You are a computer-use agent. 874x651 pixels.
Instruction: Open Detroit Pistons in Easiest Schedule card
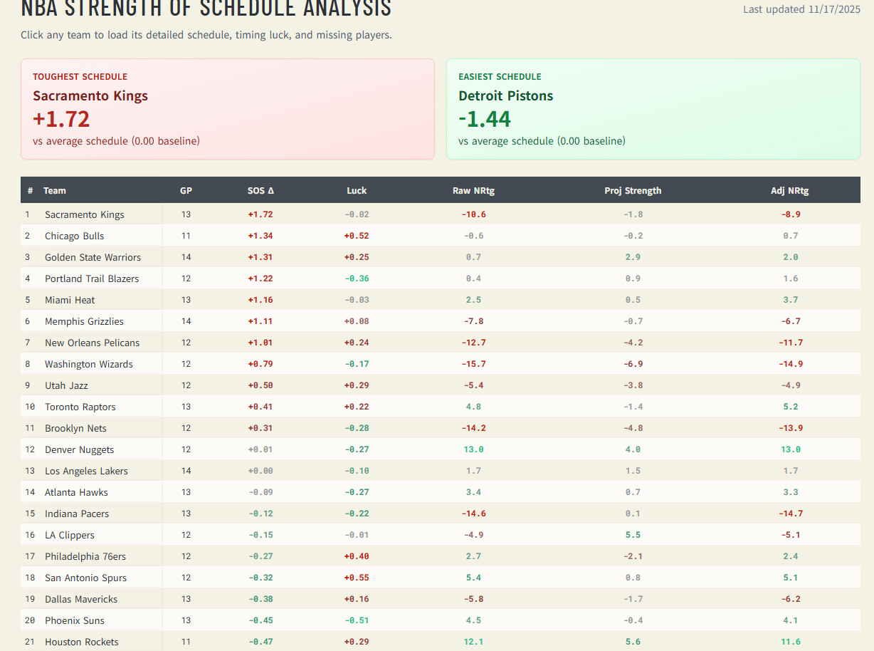(x=505, y=95)
